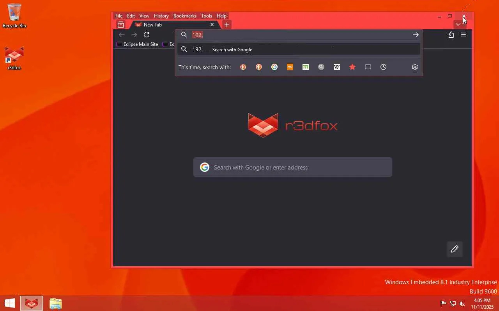Viewport: 499px width, 311px height.
Task: Click the muted speaker tray icon
Action: coord(462,304)
